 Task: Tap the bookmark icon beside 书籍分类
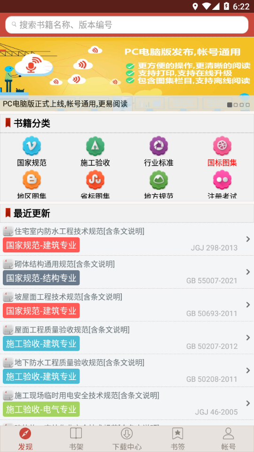click(8, 123)
